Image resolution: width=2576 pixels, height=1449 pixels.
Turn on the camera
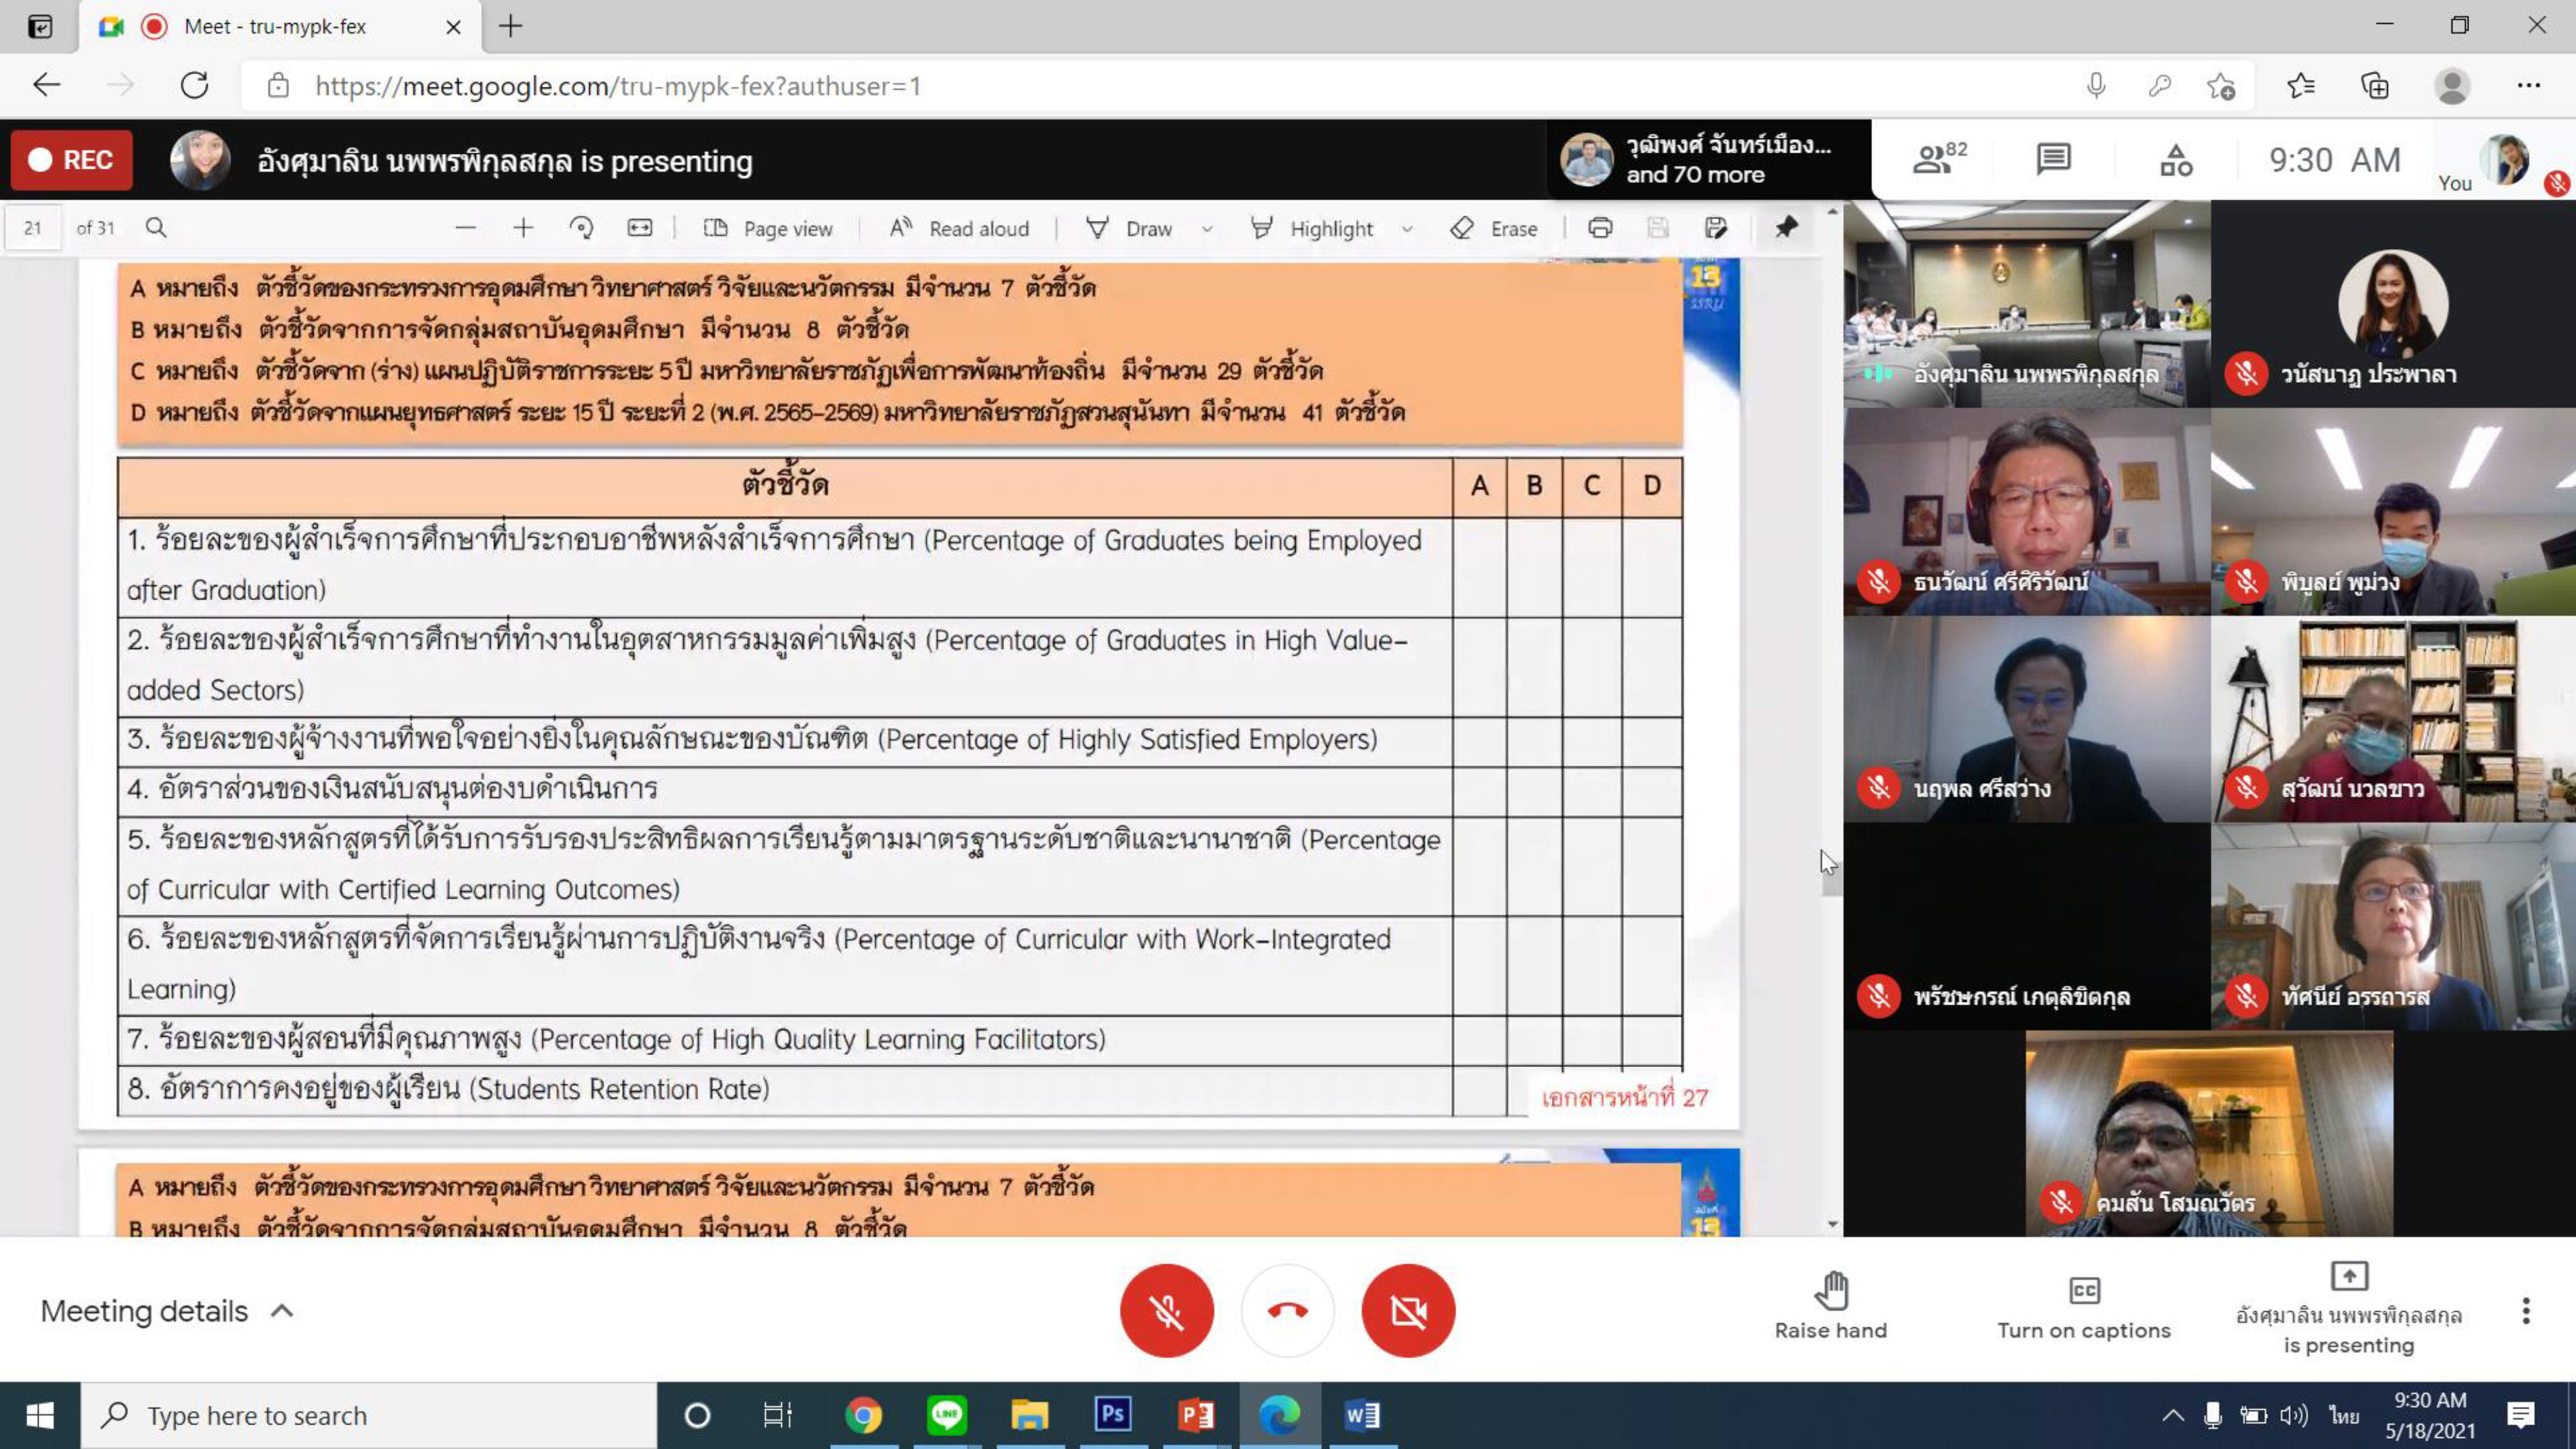click(1408, 1310)
